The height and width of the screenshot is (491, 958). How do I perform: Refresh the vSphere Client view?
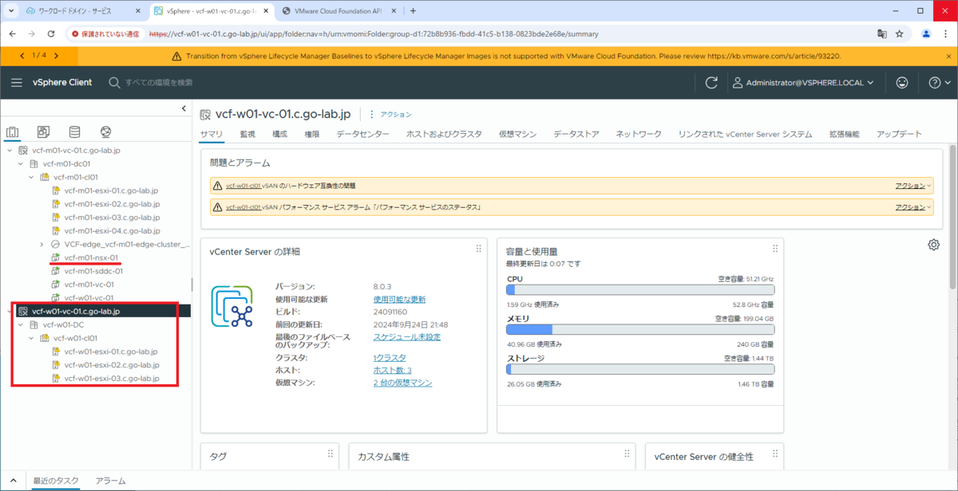(x=711, y=83)
